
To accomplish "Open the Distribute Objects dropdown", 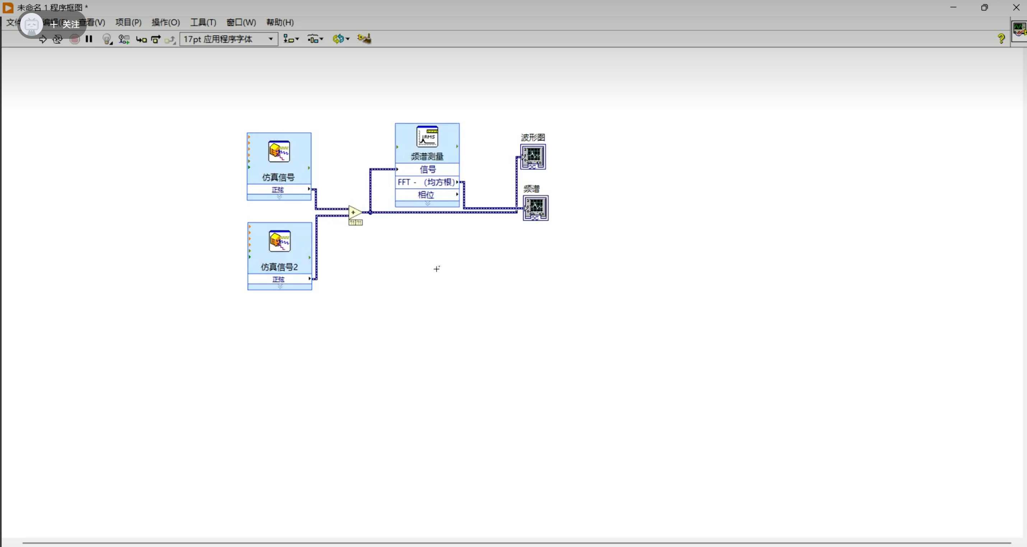I will click(315, 39).
